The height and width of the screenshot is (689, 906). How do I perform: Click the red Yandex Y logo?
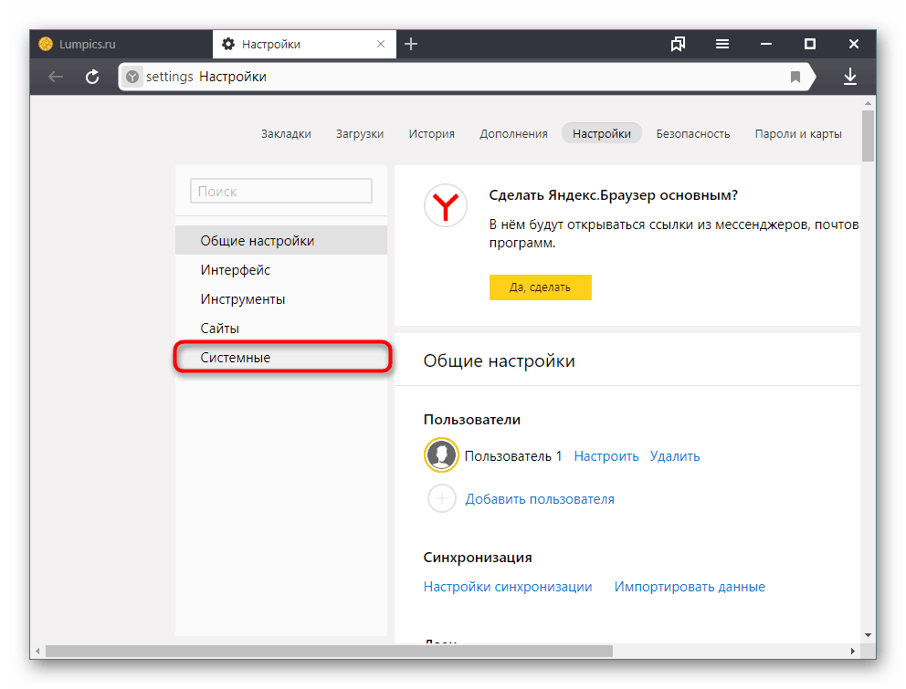click(445, 205)
